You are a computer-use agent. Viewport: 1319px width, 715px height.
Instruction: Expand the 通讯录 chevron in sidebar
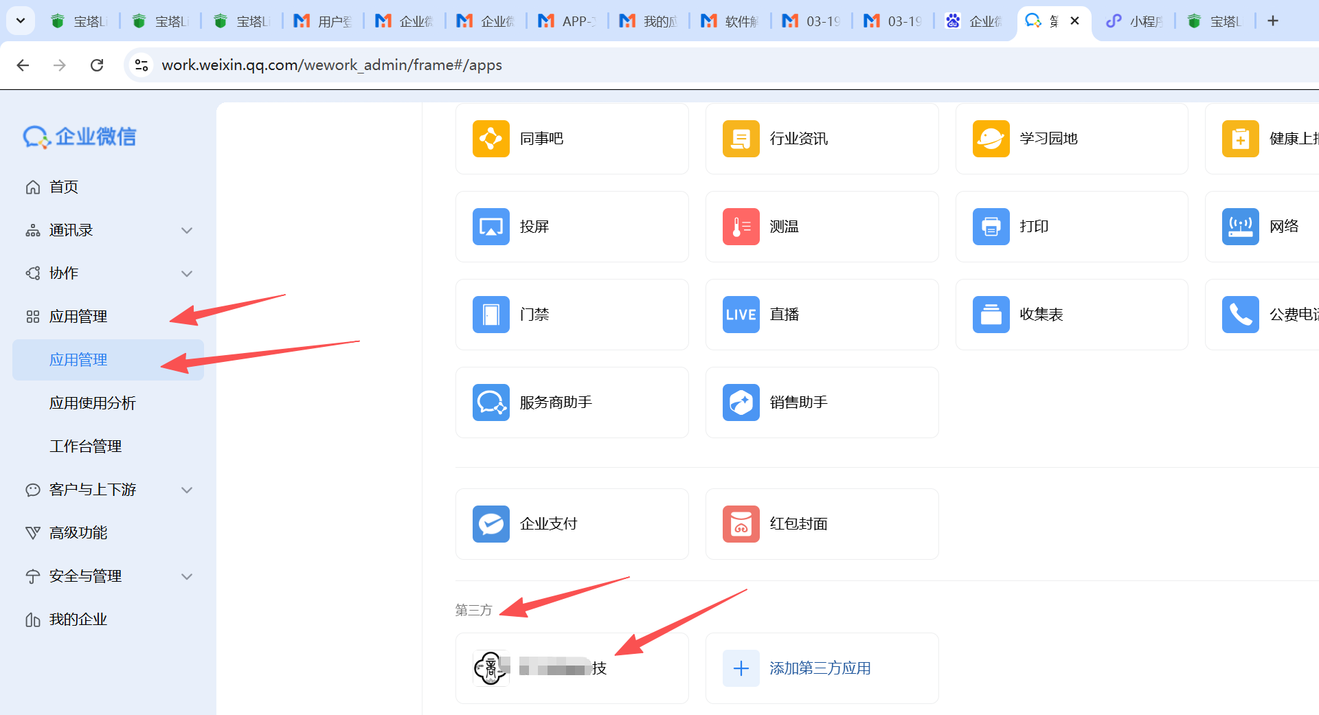pyautogui.click(x=187, y=230)
